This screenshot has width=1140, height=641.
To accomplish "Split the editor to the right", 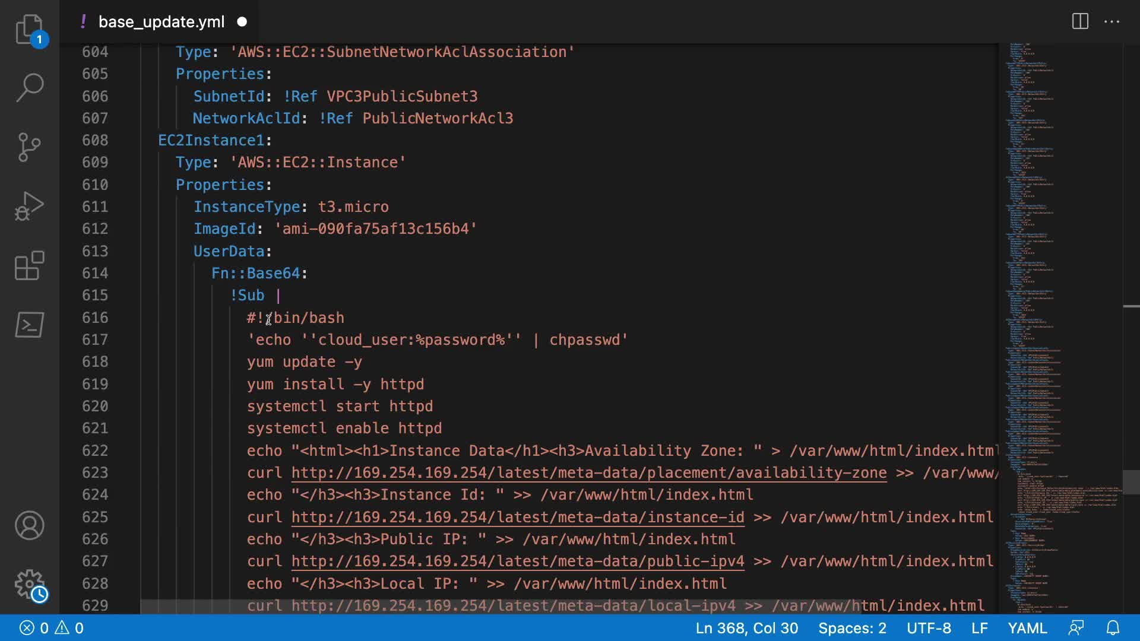I will pyautogui.click(x=1080, y=22).
